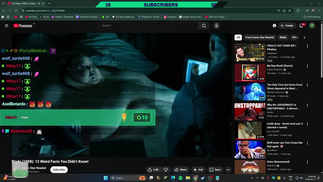Open Chrome zoom magnifier in address bar
The height and width of the screenshot is (182, 323).
[279, 11]
